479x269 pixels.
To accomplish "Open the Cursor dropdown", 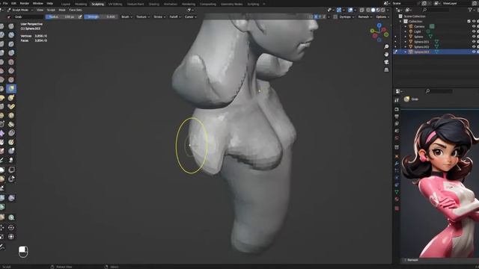I will point(190,16).
